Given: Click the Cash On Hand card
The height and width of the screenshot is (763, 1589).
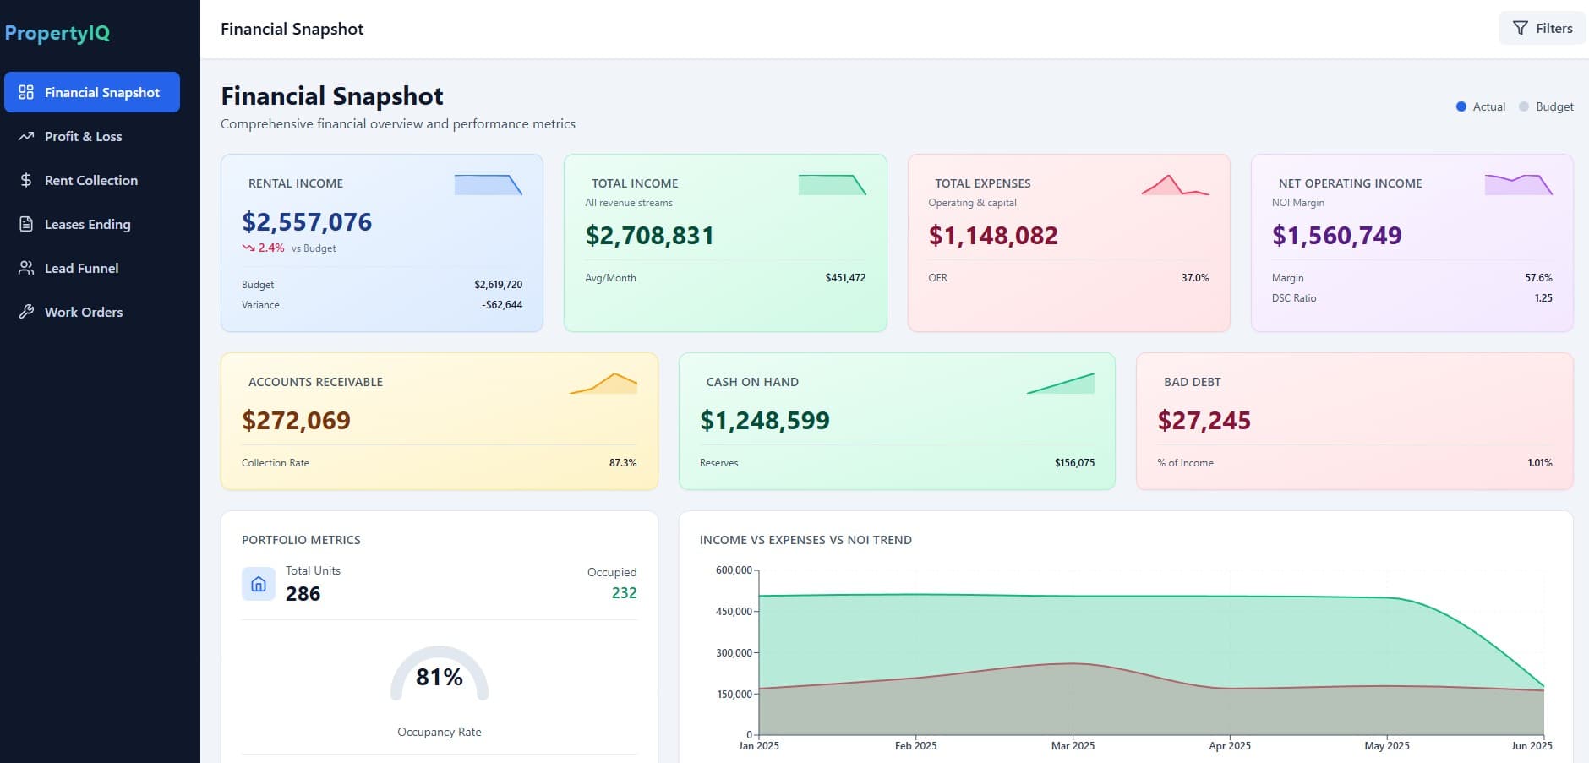Looking at the screenshot, I should tap(897, 420).
